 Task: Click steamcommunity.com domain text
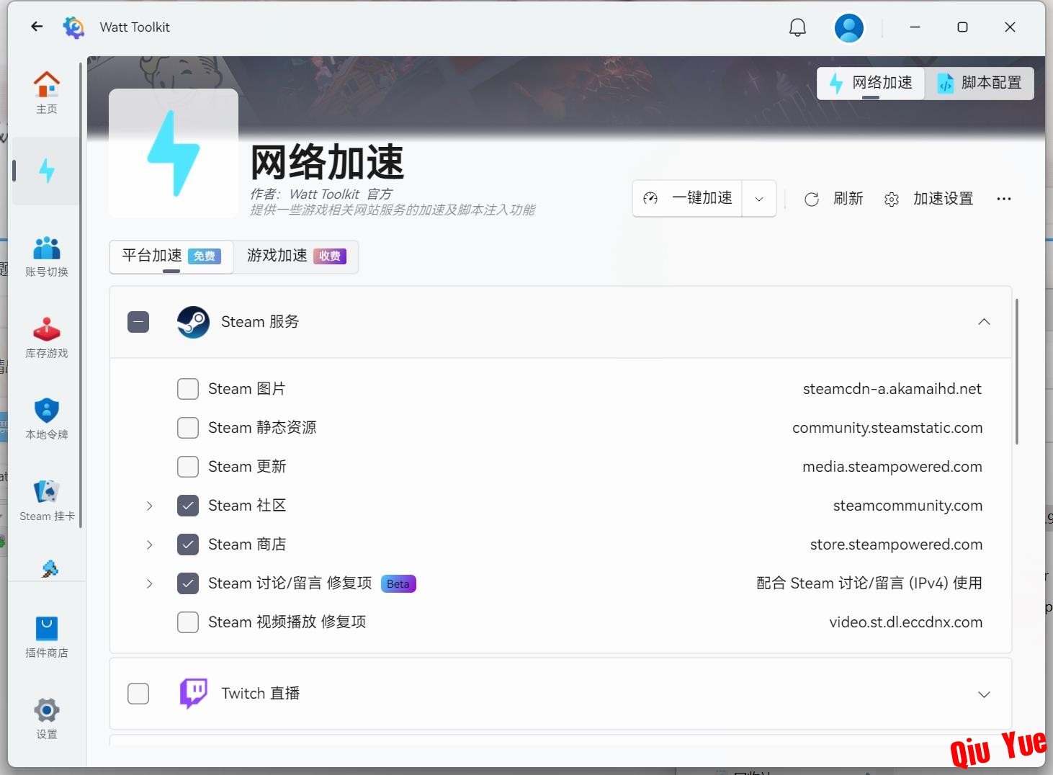(x=908, y=506)
